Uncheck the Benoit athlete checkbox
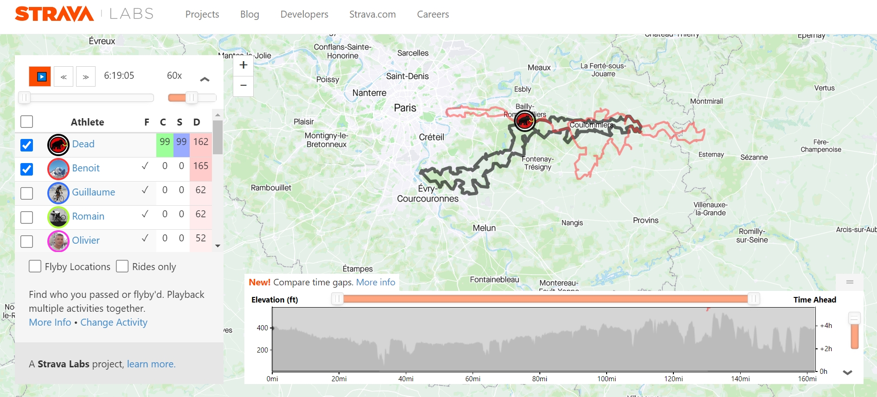877x397 pixels. (x=27, y=169)
